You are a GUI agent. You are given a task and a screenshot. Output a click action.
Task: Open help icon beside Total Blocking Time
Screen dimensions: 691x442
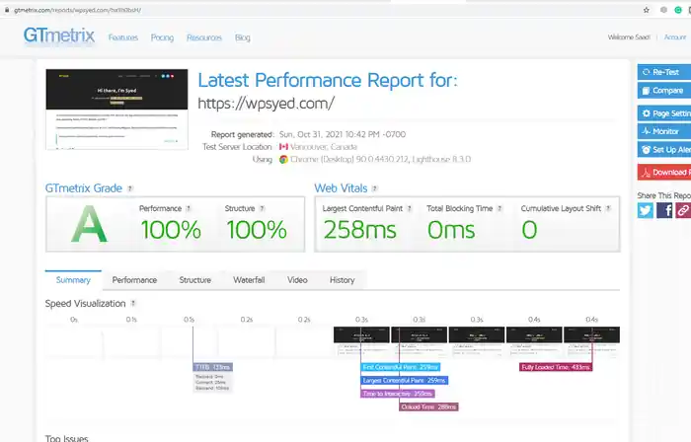[x=499, y=208]
